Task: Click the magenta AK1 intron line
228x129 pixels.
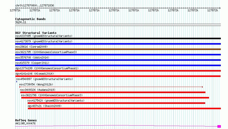Action: coord(116,125)
